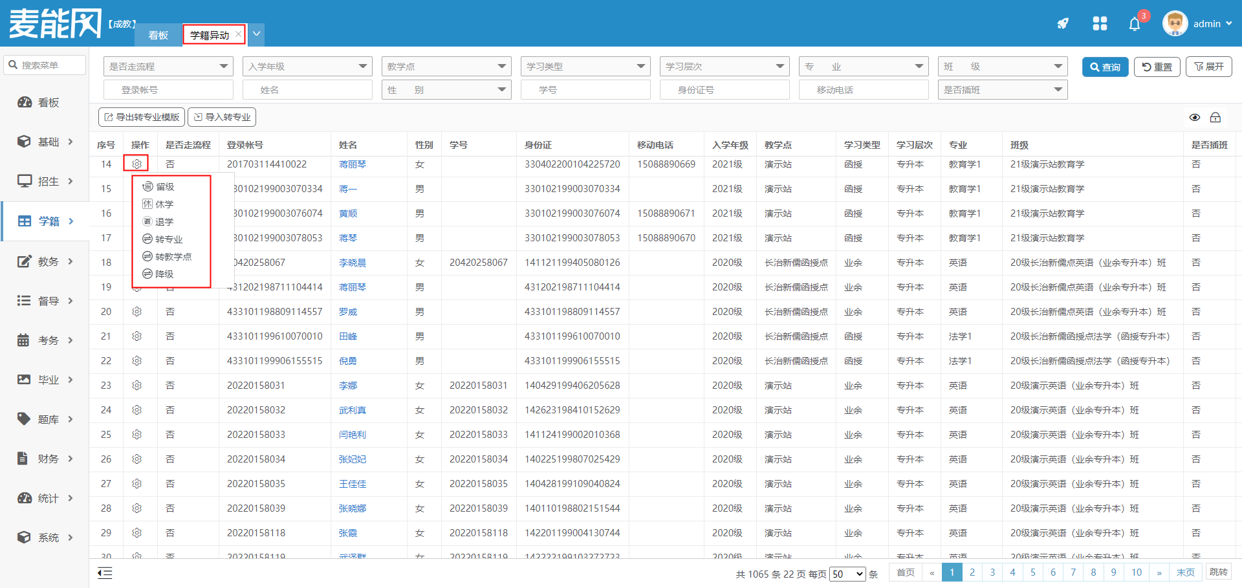The image size is (1242, 588).
Task: Open the 是否走流程 filter dropdown
Action: tap(168, 67)
